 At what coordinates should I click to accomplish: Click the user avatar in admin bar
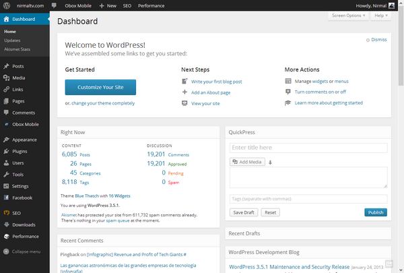[x=391, y=5]
